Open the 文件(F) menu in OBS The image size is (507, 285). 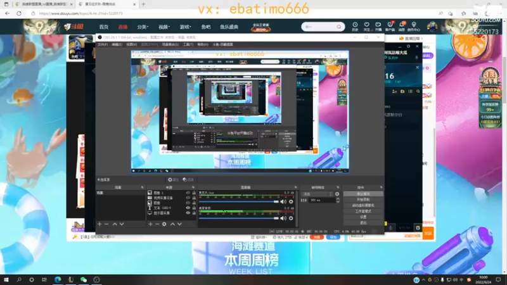tap(103, 44)
